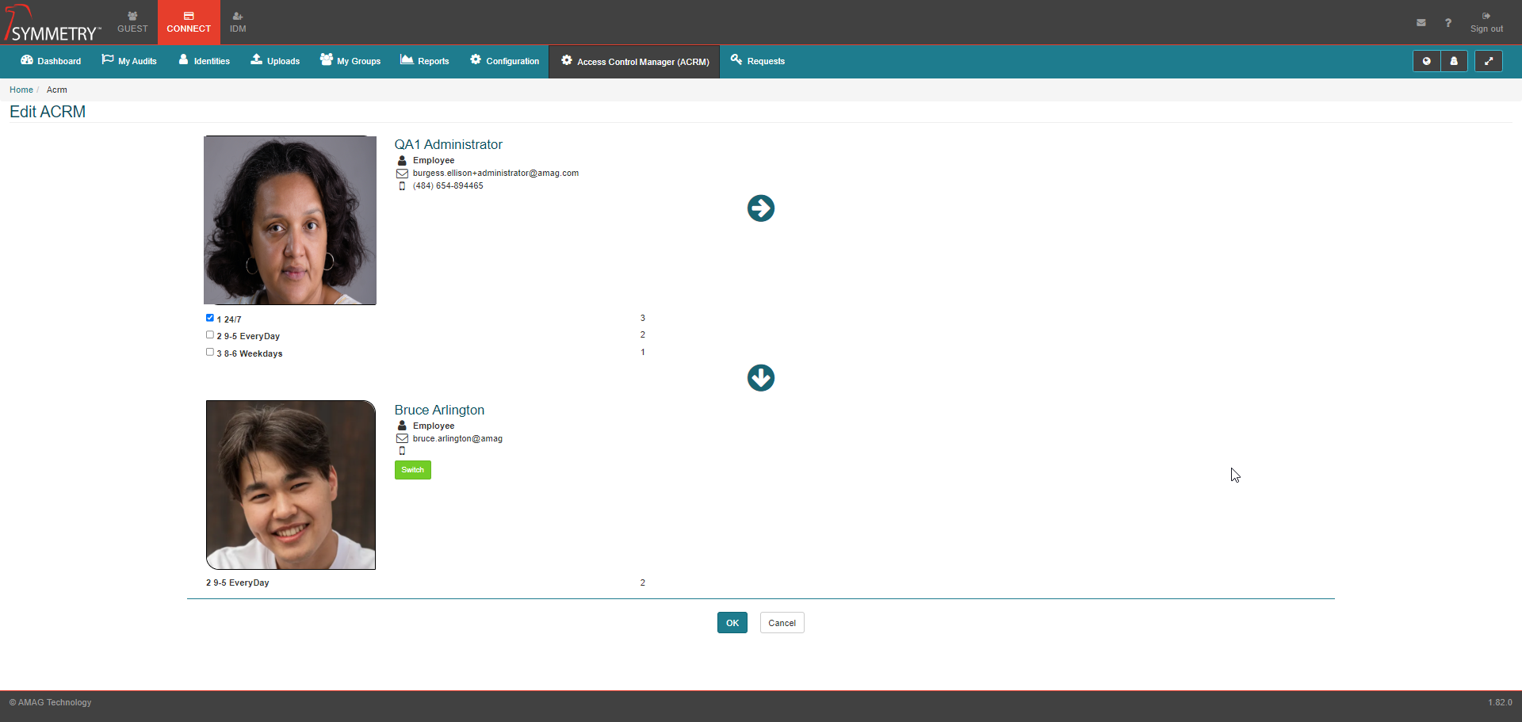Open the mail envelope icon in header
Viewport: 1522px width, 722px height.
point(1421,23)
